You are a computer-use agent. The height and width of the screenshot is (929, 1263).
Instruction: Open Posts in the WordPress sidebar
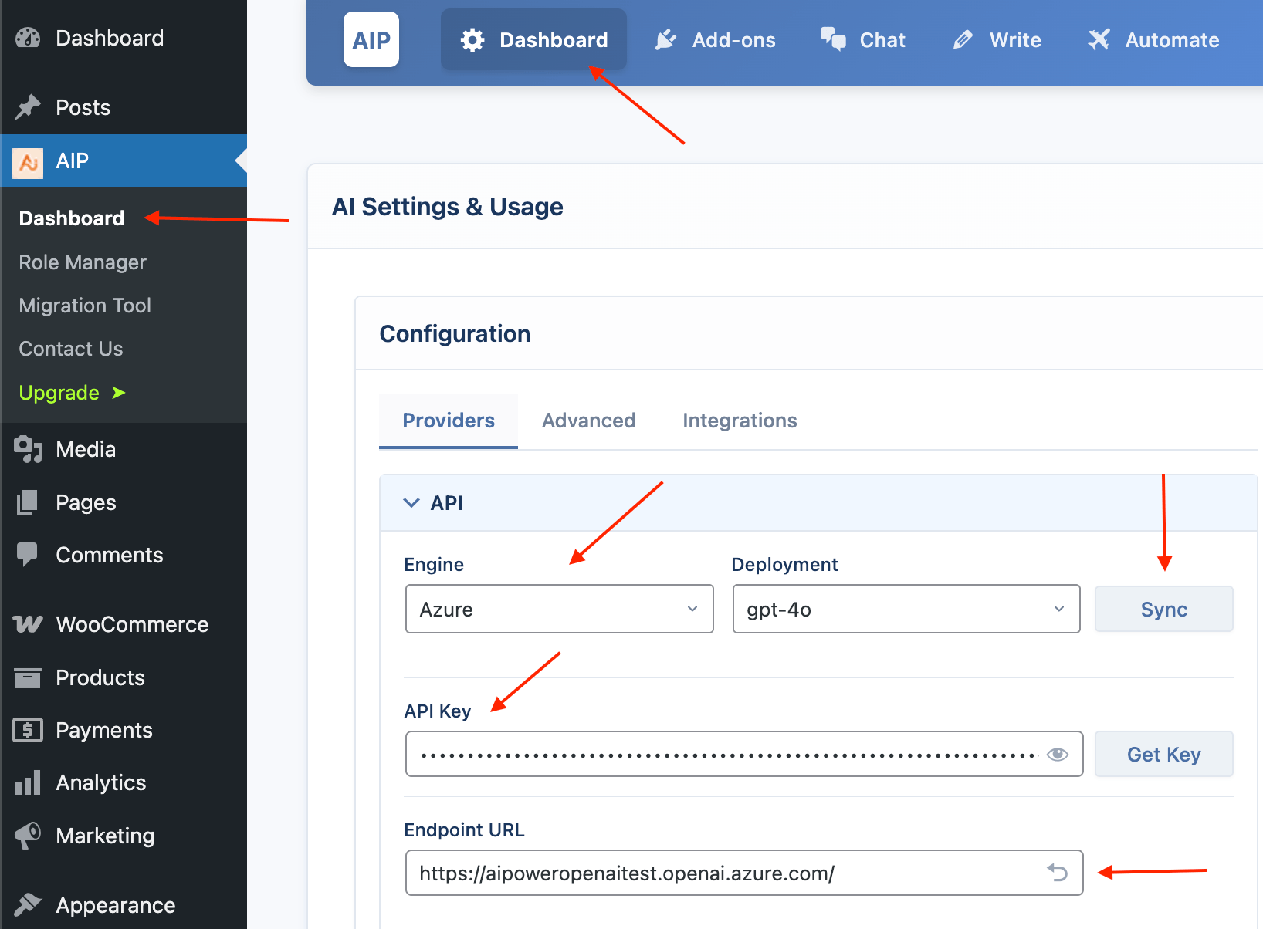click(83, 107)
